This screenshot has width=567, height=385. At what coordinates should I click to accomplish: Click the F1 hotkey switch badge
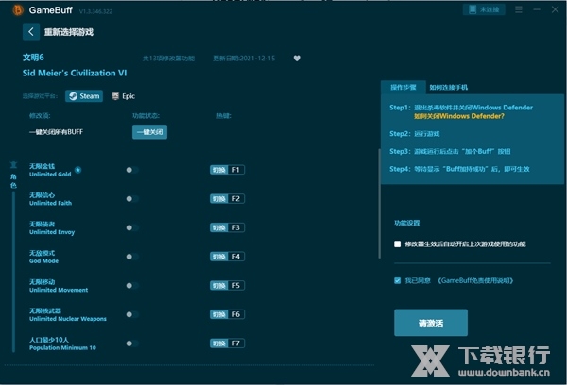click(227, 170)
